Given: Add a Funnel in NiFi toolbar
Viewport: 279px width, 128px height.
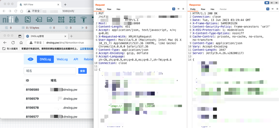Looking at the screenshot, I should (84, 19).
